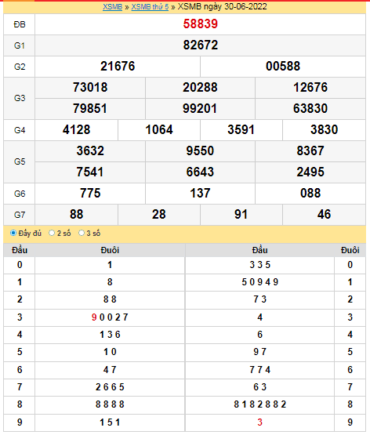This screenshot has width=370, height=435.
Task: Click the G3 number 79851
Action: [x=90, y=108]
